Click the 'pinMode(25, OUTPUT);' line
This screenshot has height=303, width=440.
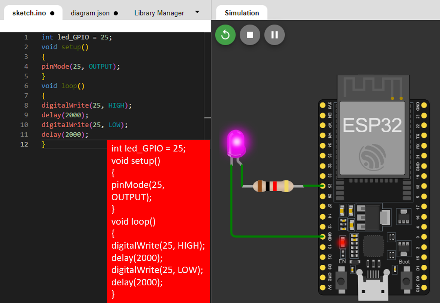(81, 66)
